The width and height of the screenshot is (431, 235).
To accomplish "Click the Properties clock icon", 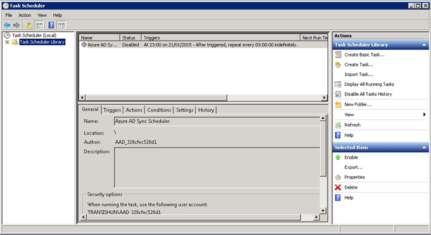I will [338, 177].
